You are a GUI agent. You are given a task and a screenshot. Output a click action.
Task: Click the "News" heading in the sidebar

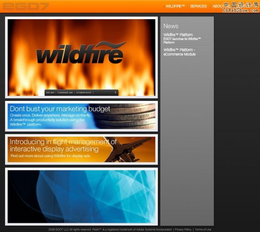pos(171,26)
